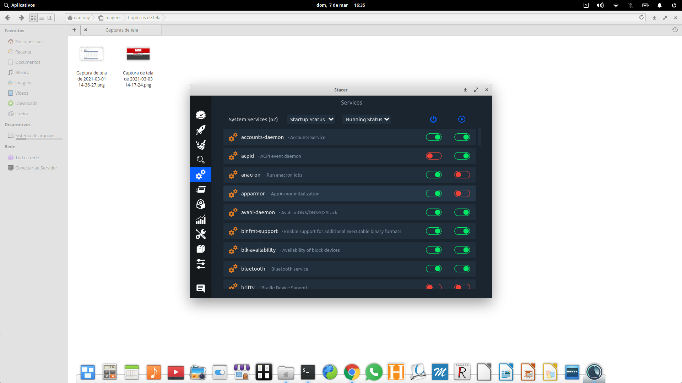The height and width of the screenshot is (383, 682).
Task: Open Aplicativos menu in top panel
Action: tap(20, 5)
